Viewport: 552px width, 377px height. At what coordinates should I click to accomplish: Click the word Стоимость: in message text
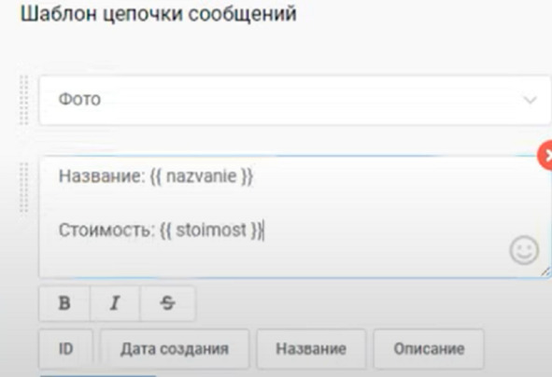[106, 230]
